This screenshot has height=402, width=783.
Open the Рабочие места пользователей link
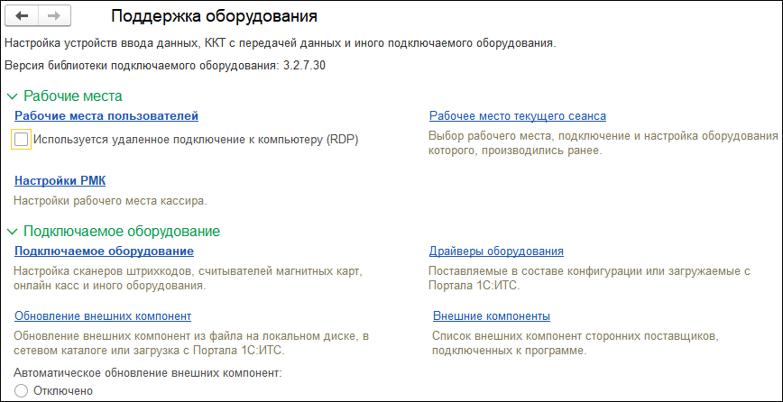coord(106,115)
